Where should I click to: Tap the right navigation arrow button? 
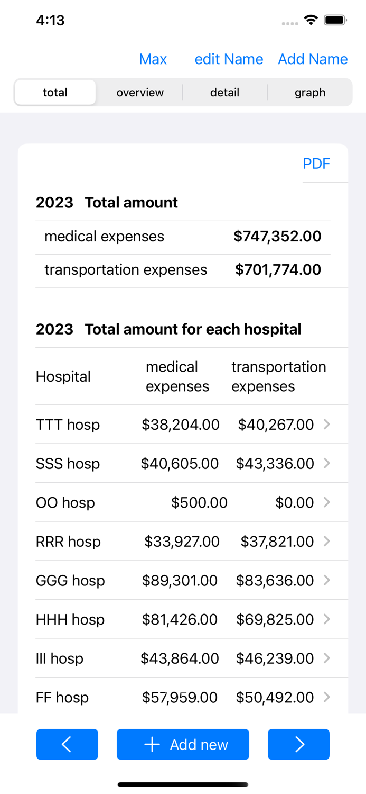tap(299, 744)
